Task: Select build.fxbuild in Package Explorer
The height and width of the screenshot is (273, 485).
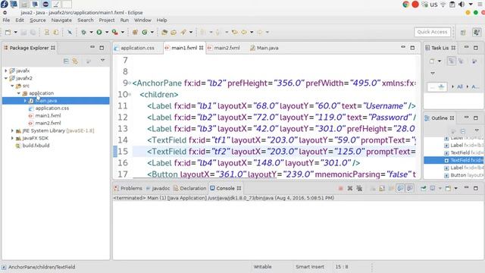Action: pyautogui.click(x=36, y=146)
